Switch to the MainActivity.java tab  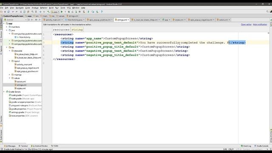point(75,20)
